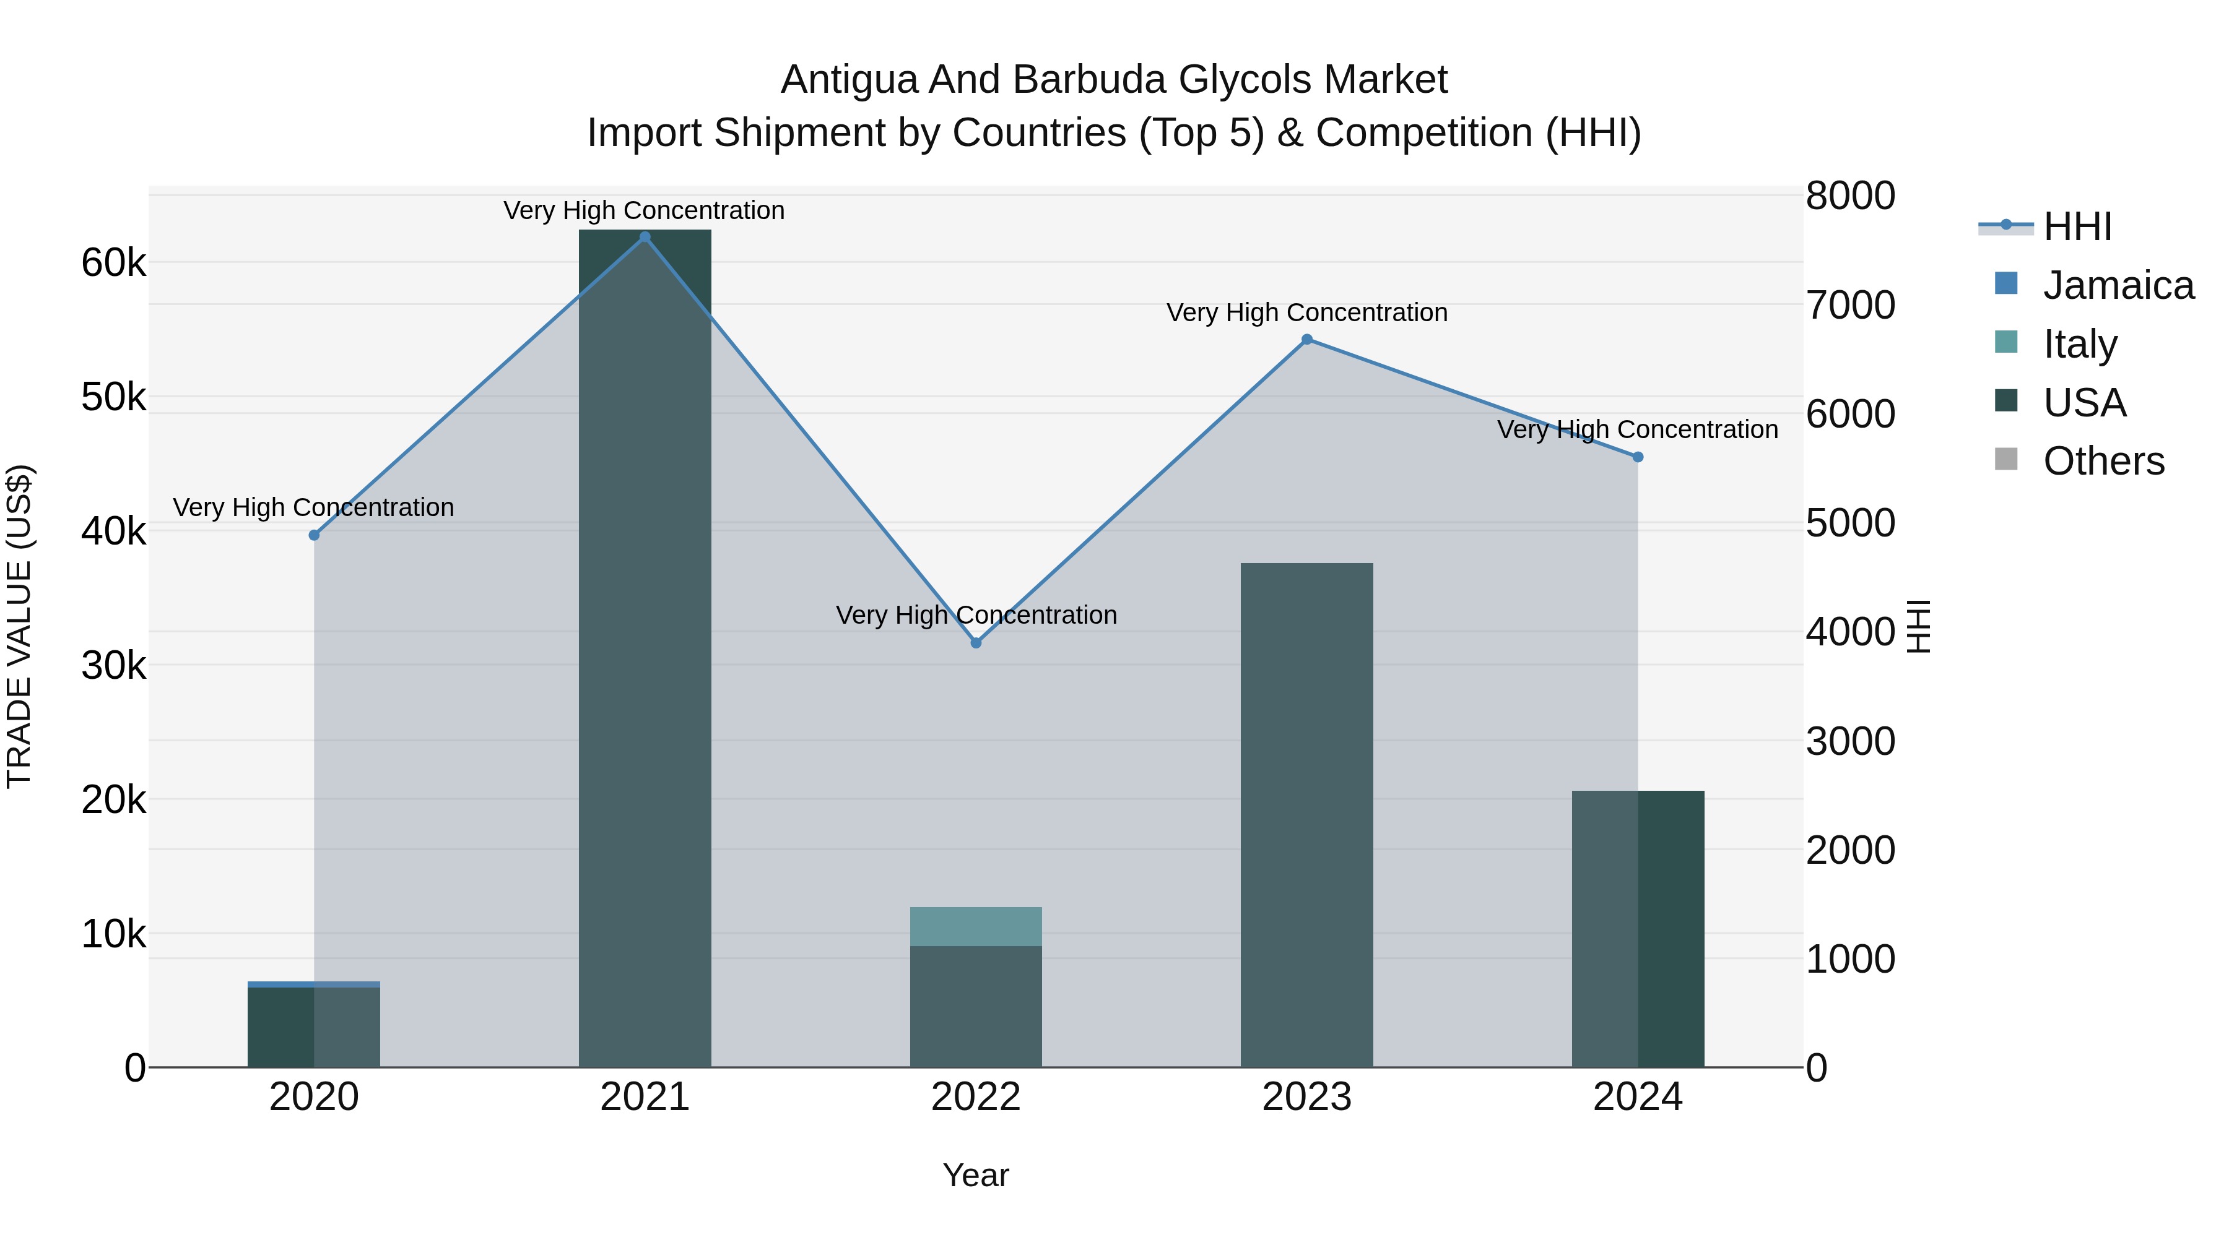Click the 2020 USA bar segment

314,1027
